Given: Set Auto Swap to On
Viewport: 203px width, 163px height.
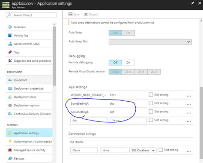Looking at the screenshot, I should (x=128, y=33).
